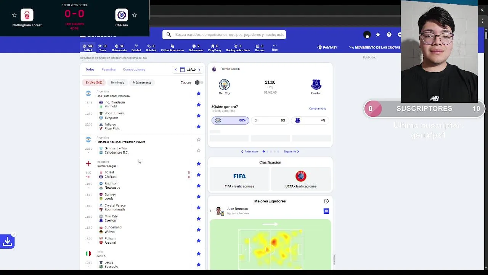Toggle favorite star for Talleres vs River Plate

(199, 126)
